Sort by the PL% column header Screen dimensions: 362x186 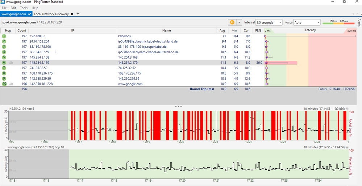(x=258, y=31)
